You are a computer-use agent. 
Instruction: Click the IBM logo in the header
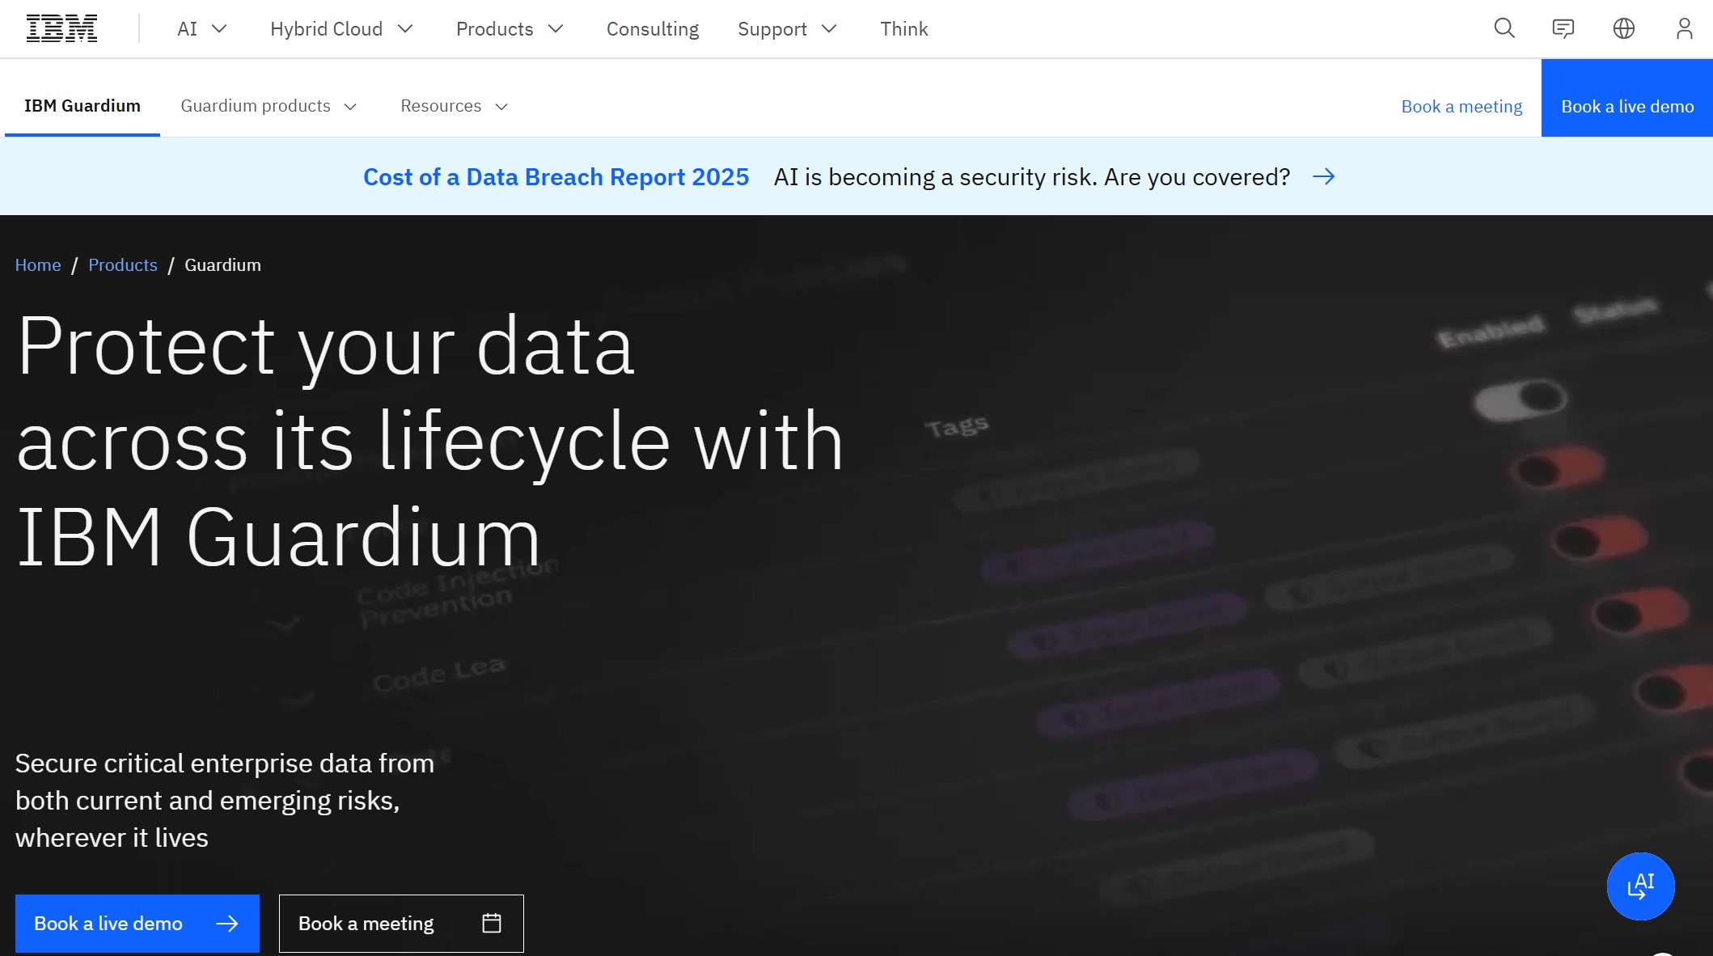61,27
